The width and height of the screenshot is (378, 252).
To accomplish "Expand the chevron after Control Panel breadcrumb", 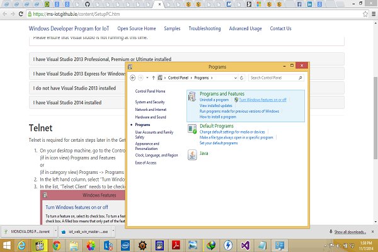I will pyautogui.click(x=191, y=77).
